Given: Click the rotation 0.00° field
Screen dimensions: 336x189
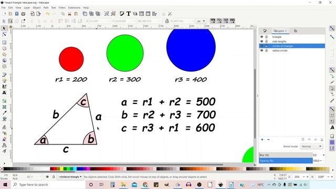Looking at the screenshot, I should (x=322, y=177).
